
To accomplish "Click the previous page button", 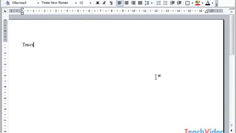I will pyautogui.click(x=232, y=130).
